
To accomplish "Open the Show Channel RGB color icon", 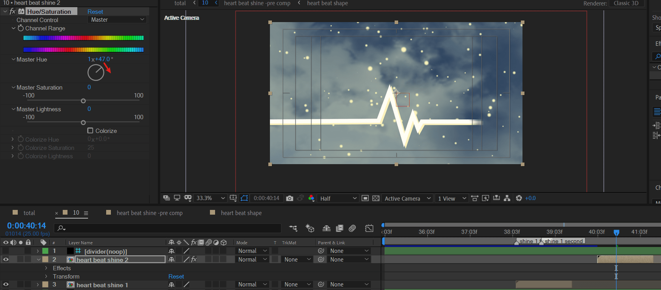I will (311, 198).
